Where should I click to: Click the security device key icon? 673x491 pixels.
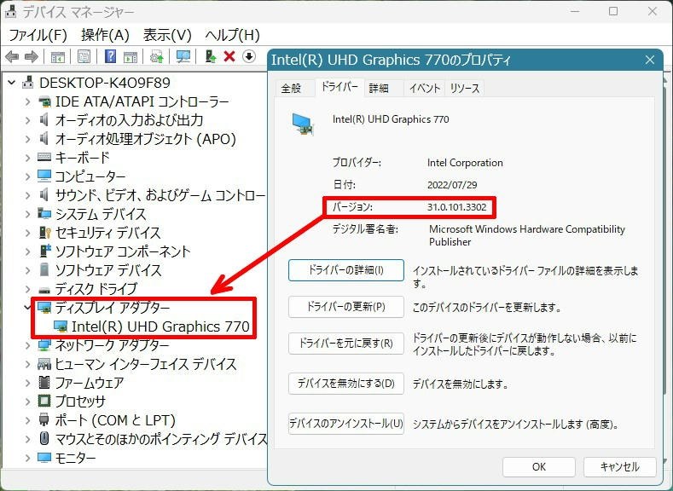tap(44, 233)
